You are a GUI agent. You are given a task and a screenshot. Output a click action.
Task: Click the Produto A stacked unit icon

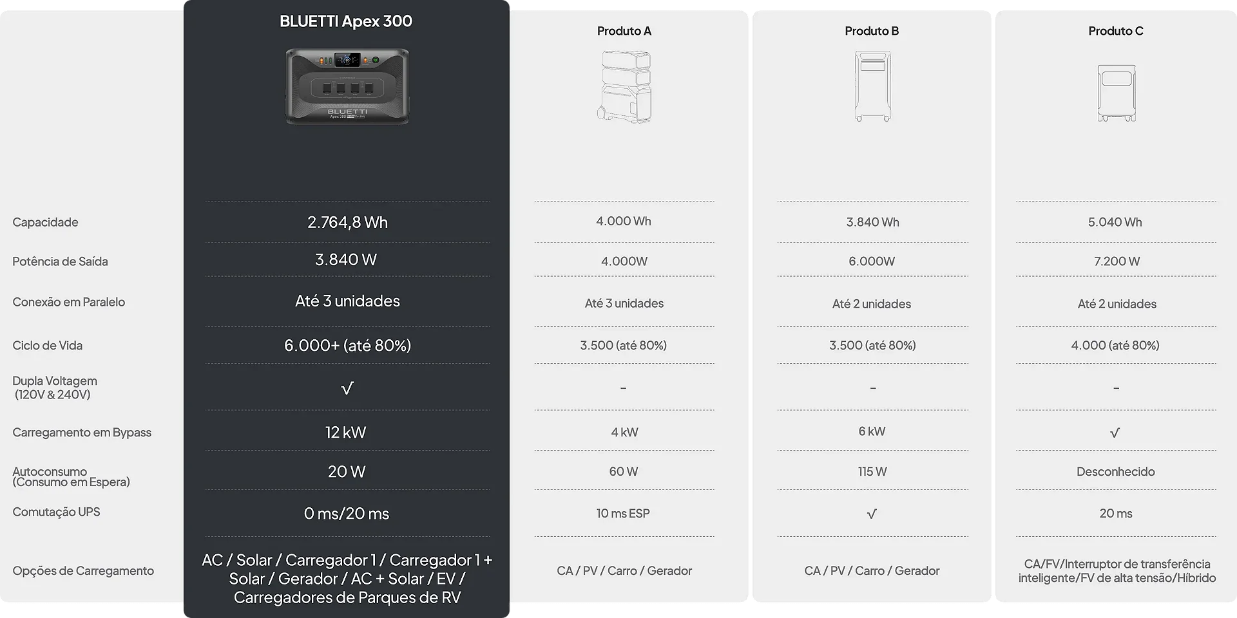(624, 87)
